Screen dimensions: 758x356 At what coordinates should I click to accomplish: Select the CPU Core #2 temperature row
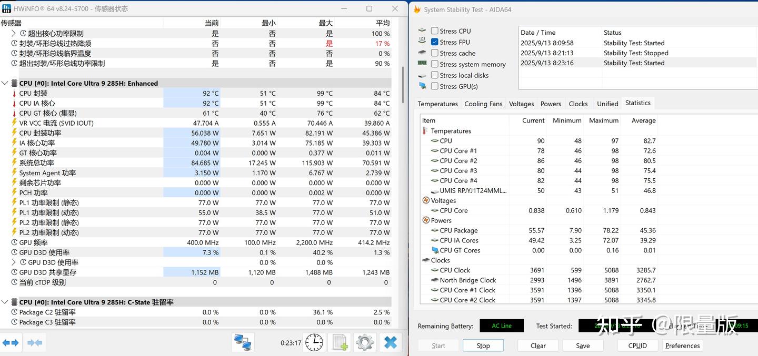tap(539, 161)
